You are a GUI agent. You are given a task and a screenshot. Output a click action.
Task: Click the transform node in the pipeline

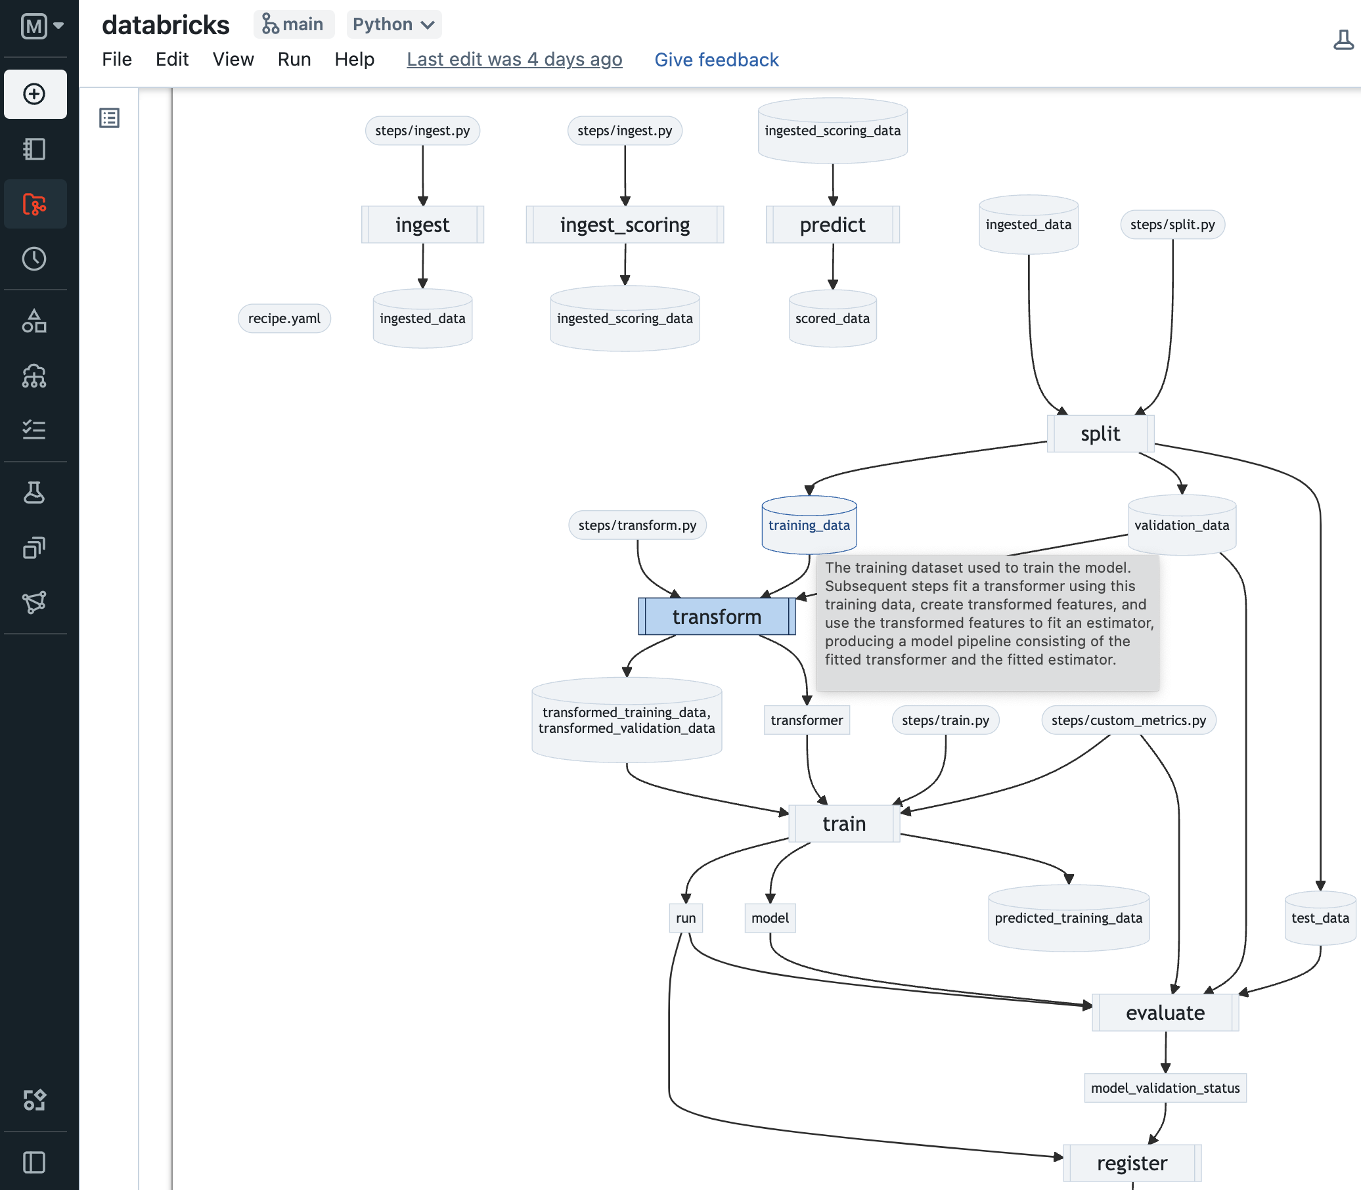click(715, 616)
